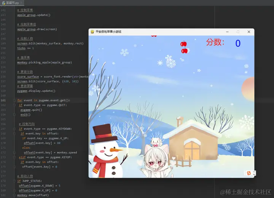Click 'if event.key == pygame.K_UP:' line
Screen dimensions: 274x198
tap(45, 138)
